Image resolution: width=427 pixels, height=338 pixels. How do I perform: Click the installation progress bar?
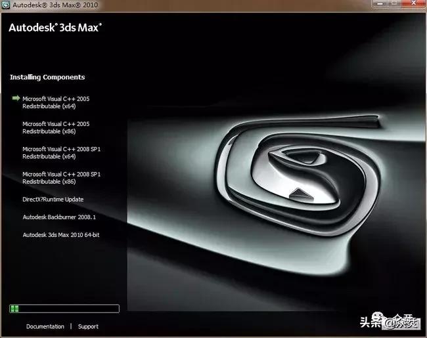click(x=64, y=308)
